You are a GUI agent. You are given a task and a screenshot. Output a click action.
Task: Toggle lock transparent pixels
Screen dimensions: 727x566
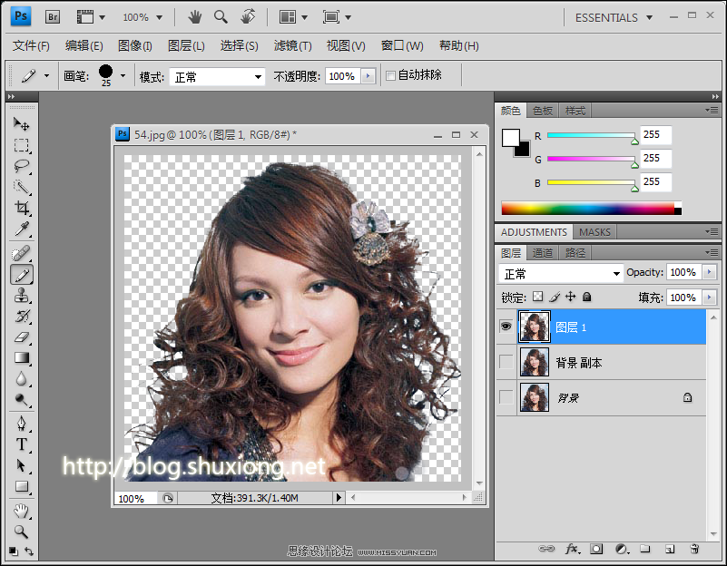538,297
